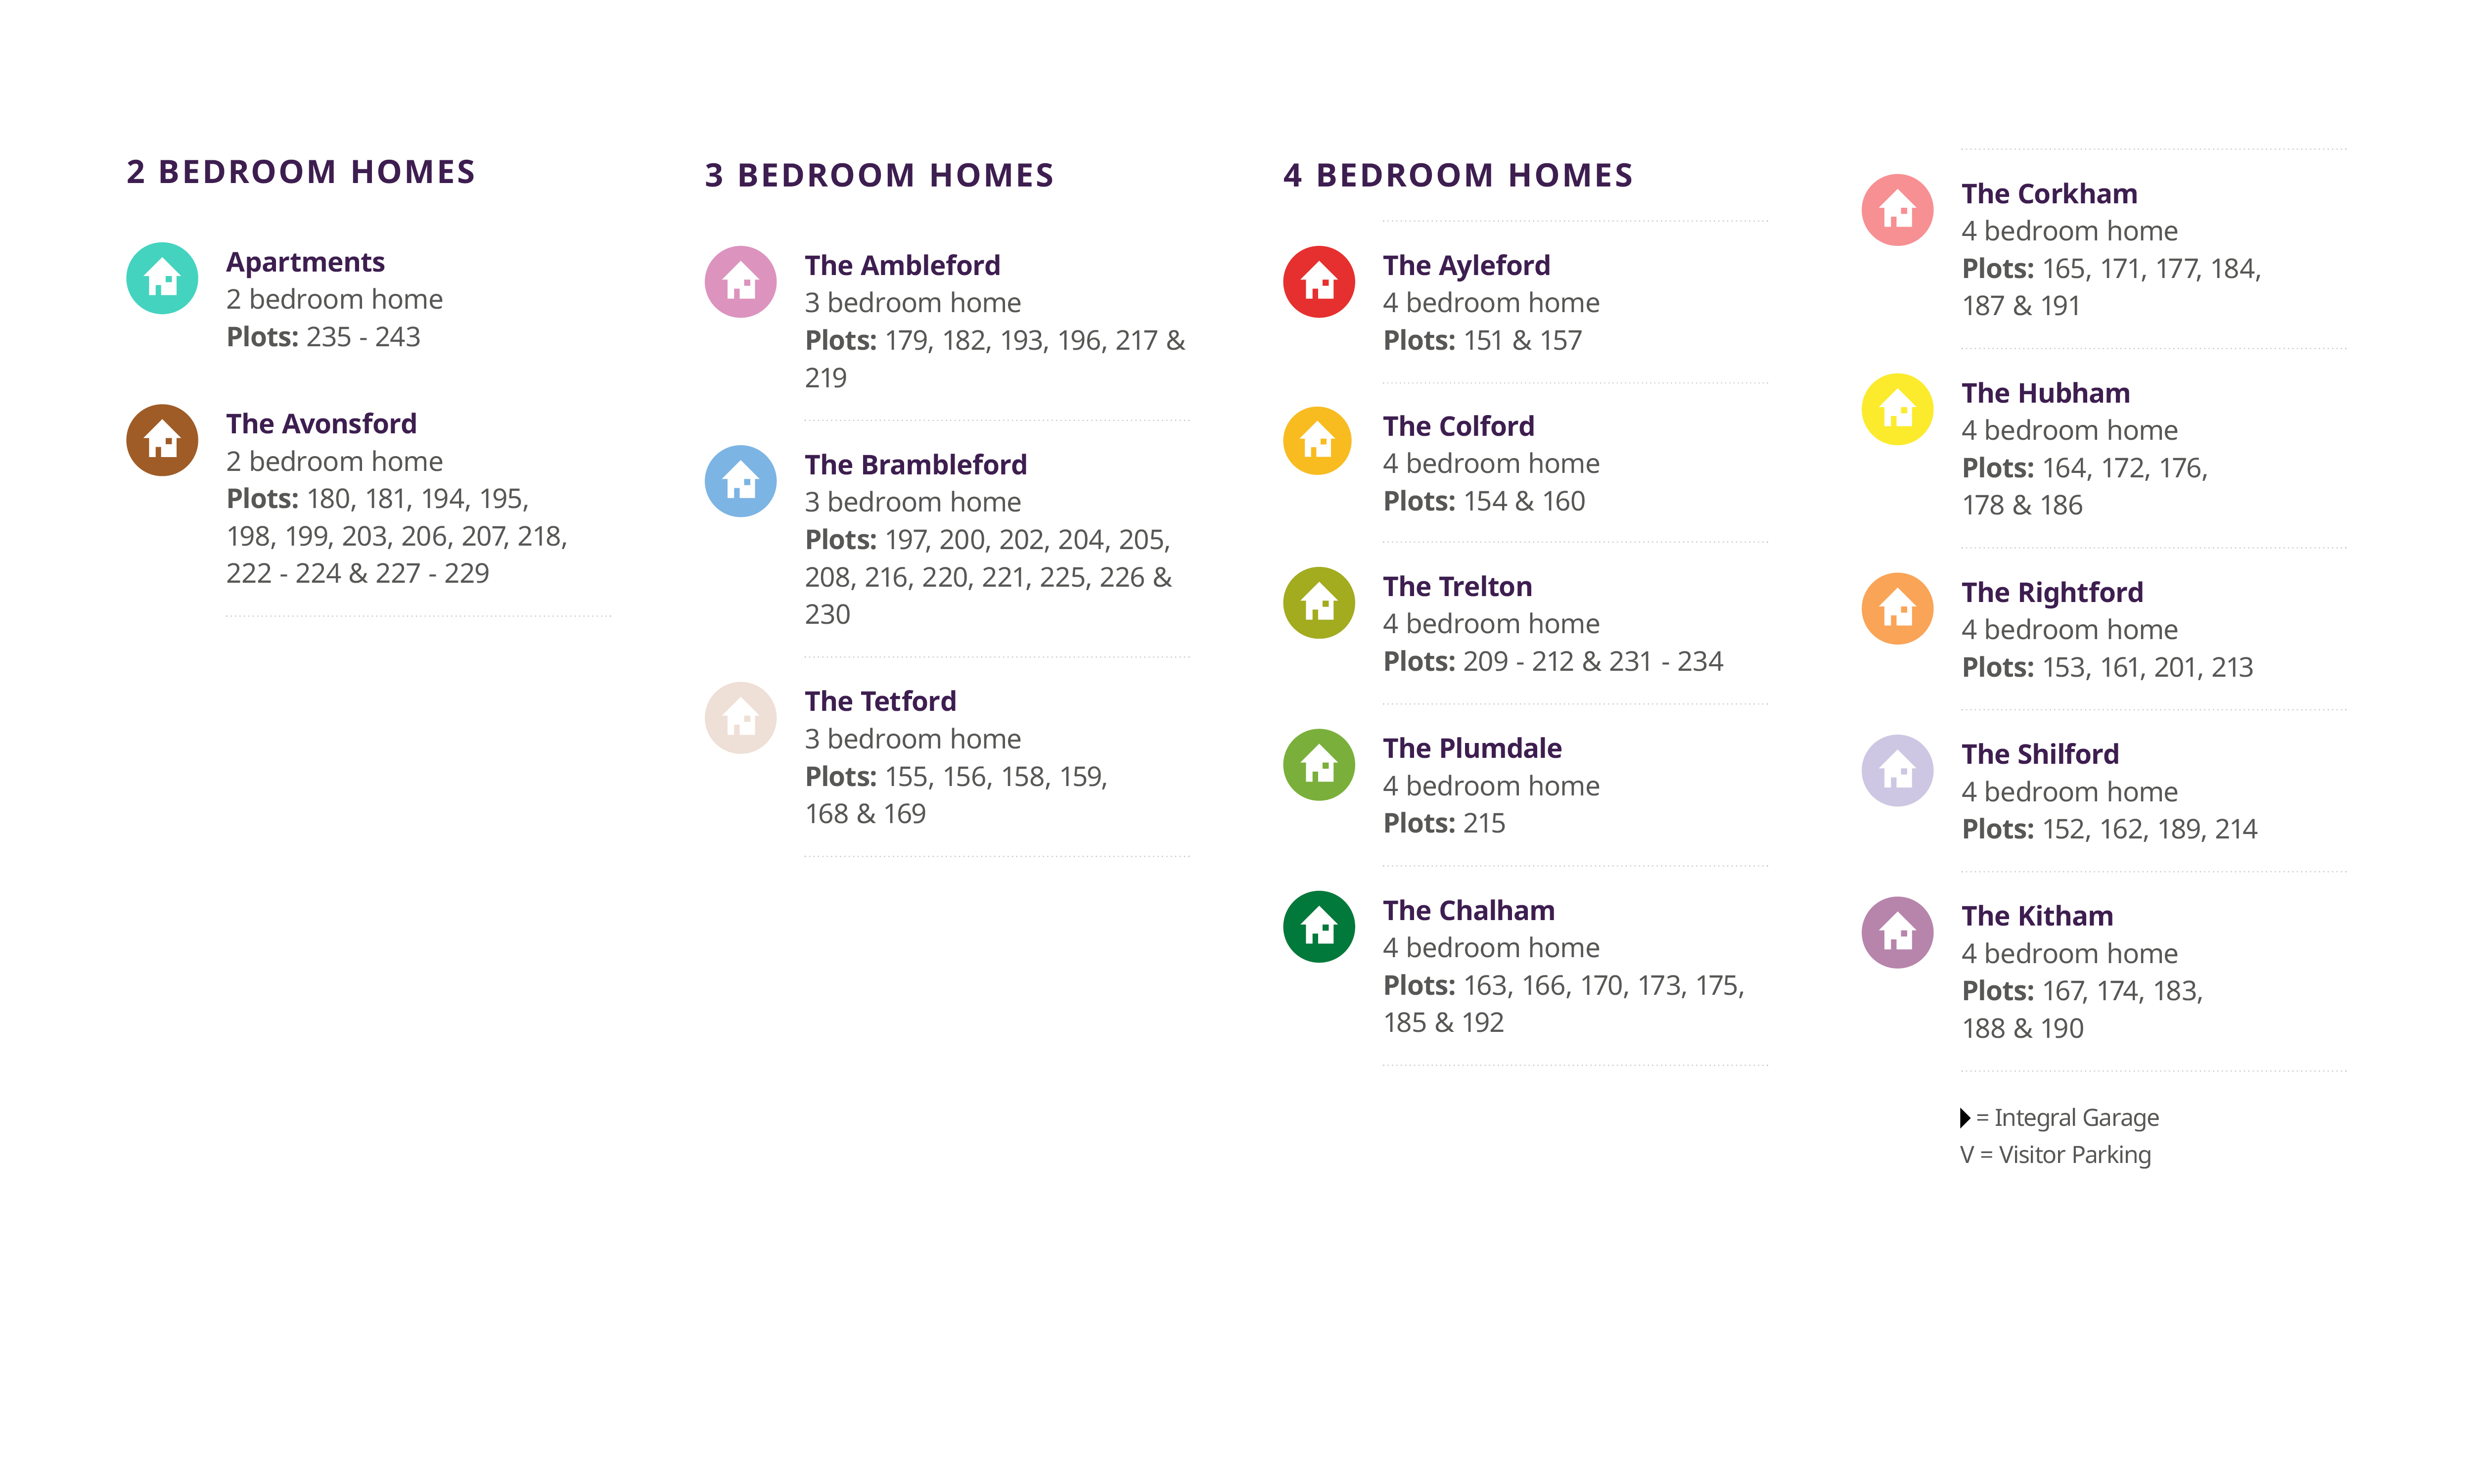The height and width of the screenshot is (1484, 2473).
Task: Click the Visitor Parking legend text
Action: pyautogui.click(x=2055, y=1155)
